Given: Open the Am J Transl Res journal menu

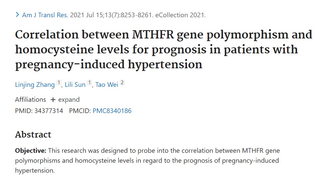Looking at the screenshot, I should [45, 15].
